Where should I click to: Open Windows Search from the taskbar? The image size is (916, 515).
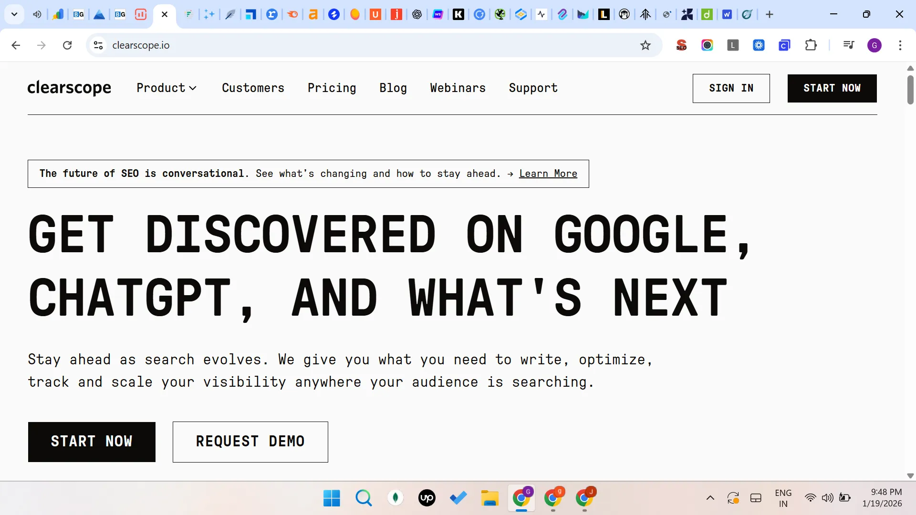pos(364,498)
